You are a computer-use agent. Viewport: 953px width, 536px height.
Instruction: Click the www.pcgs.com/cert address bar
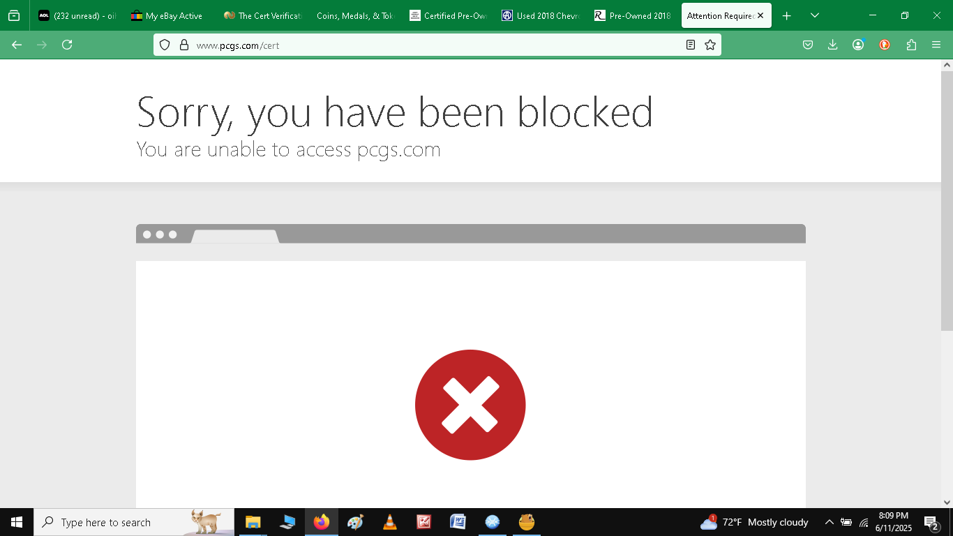pos(436,45)
